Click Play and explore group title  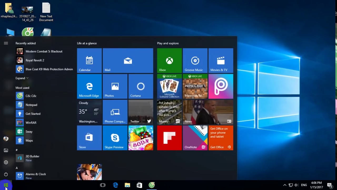(168, 43)
